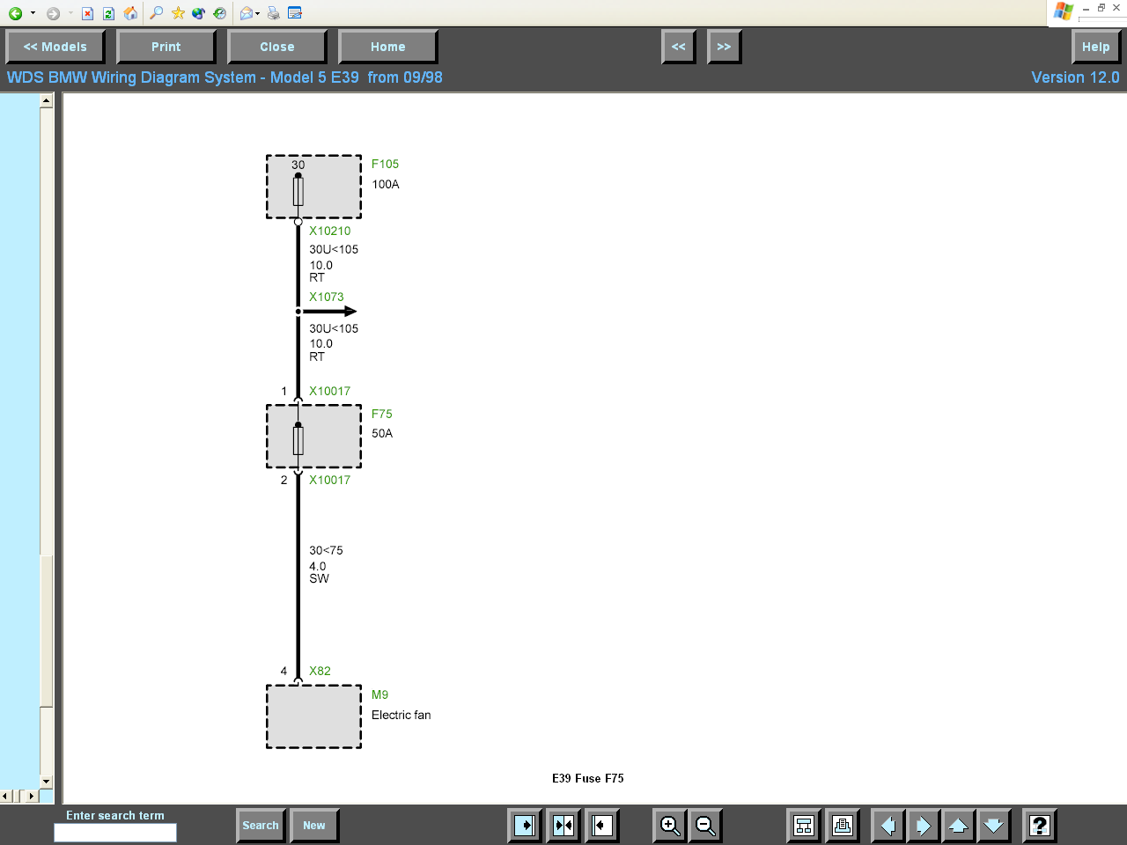This screenshot has width=1127, height=845.
Task: Click the question mark help icon
Action: [x=1039, y=826]
